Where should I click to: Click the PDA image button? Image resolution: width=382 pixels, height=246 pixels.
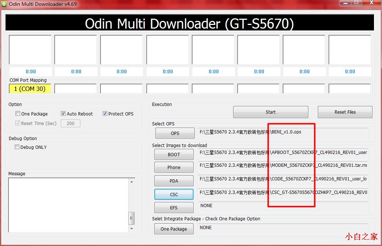(x=174, y=181)
